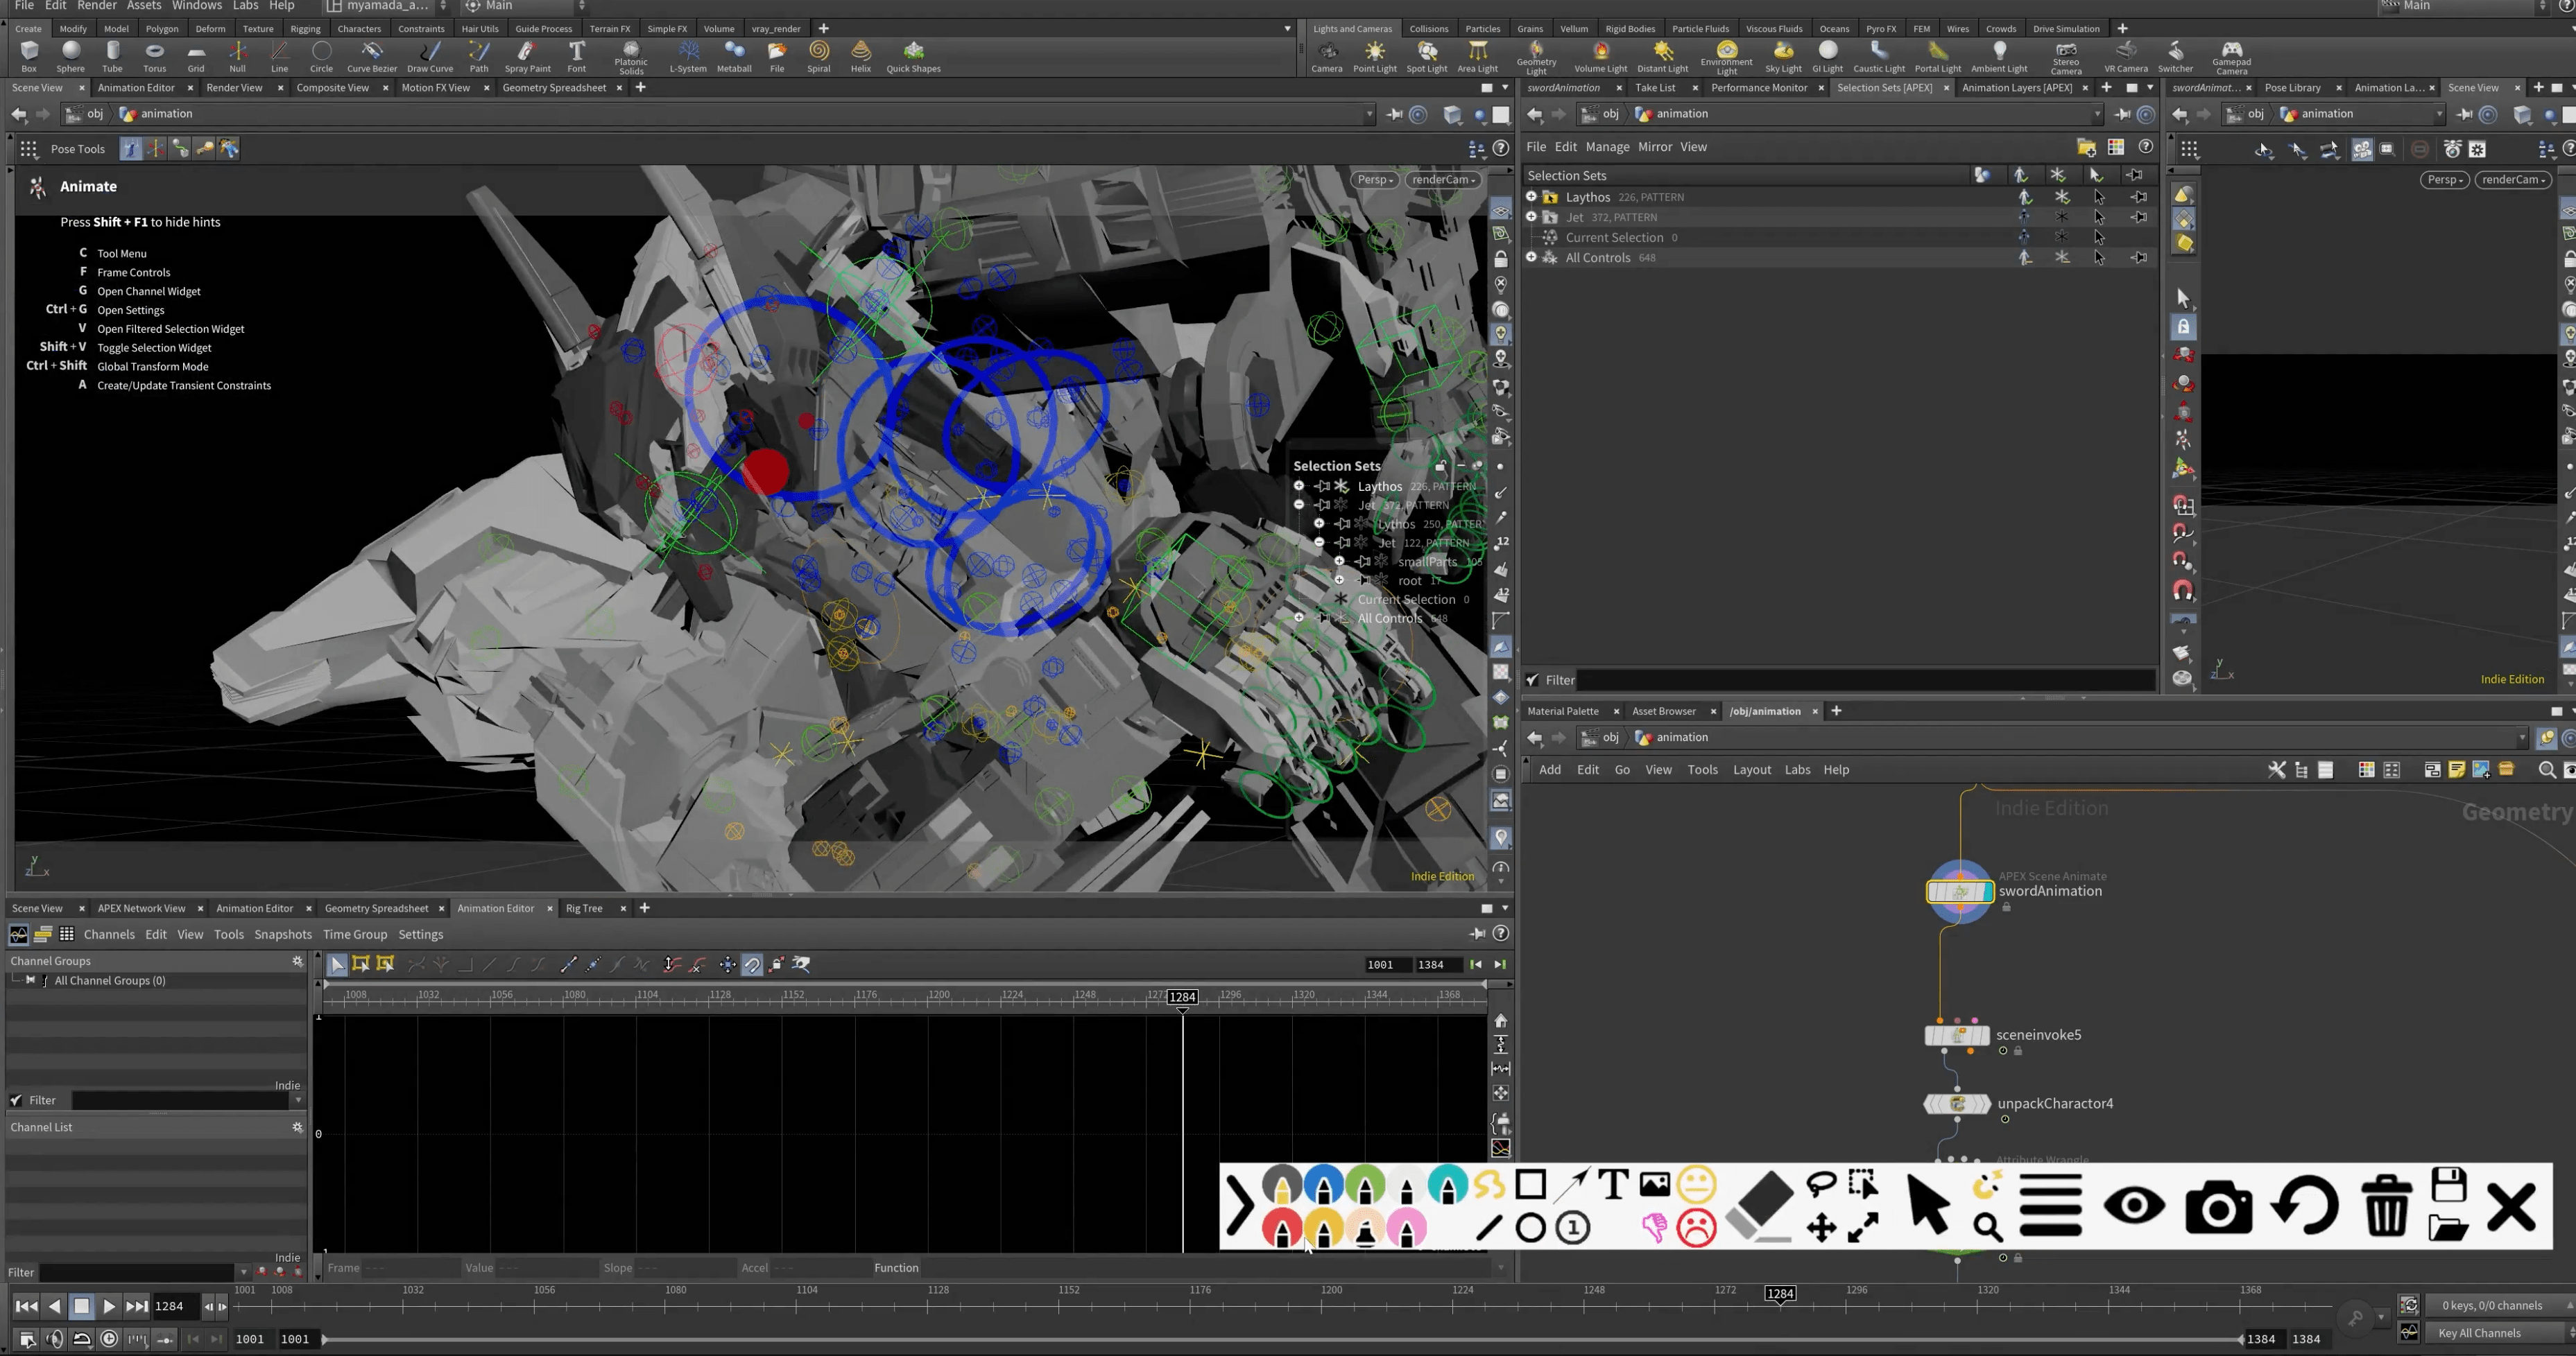The width and height of the screenshot is (2576, 1356).
Task: Select the Quick Shapes tool
Action: 913,56
